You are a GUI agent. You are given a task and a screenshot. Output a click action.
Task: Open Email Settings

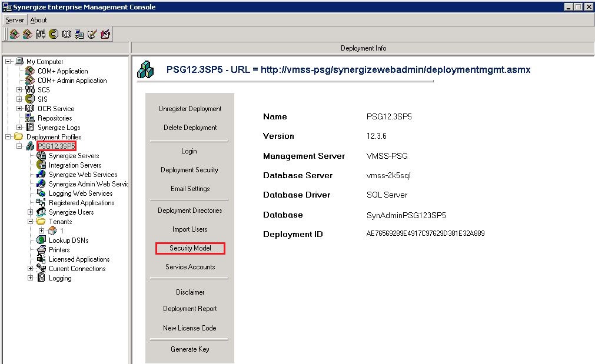pyautogui.click(x=190, y=188)
